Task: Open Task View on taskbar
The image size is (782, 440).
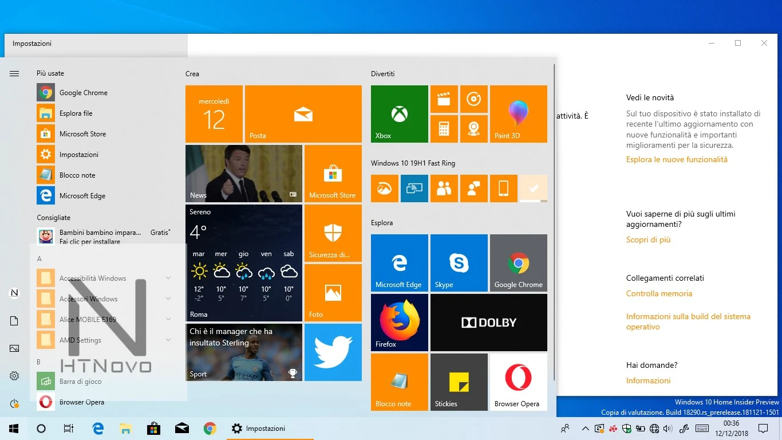Action: coord(69,429)
